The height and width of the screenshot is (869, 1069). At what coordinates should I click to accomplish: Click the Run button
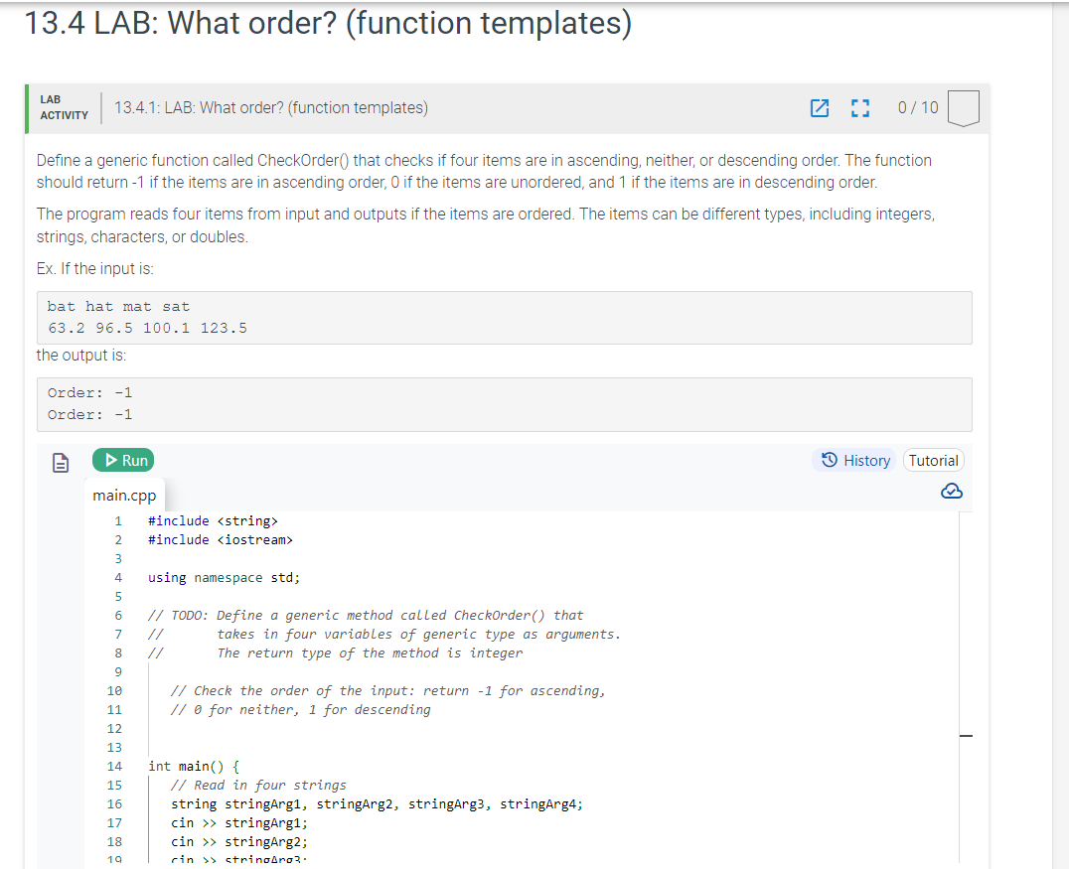[x=123, y=460]
